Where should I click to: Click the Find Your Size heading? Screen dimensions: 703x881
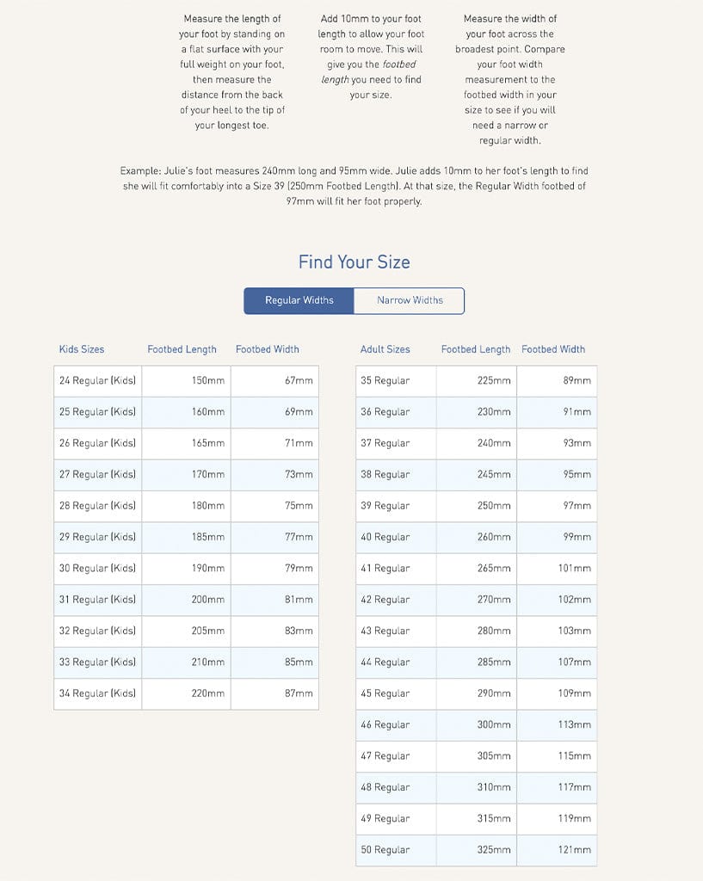click(x=354, y=262)
